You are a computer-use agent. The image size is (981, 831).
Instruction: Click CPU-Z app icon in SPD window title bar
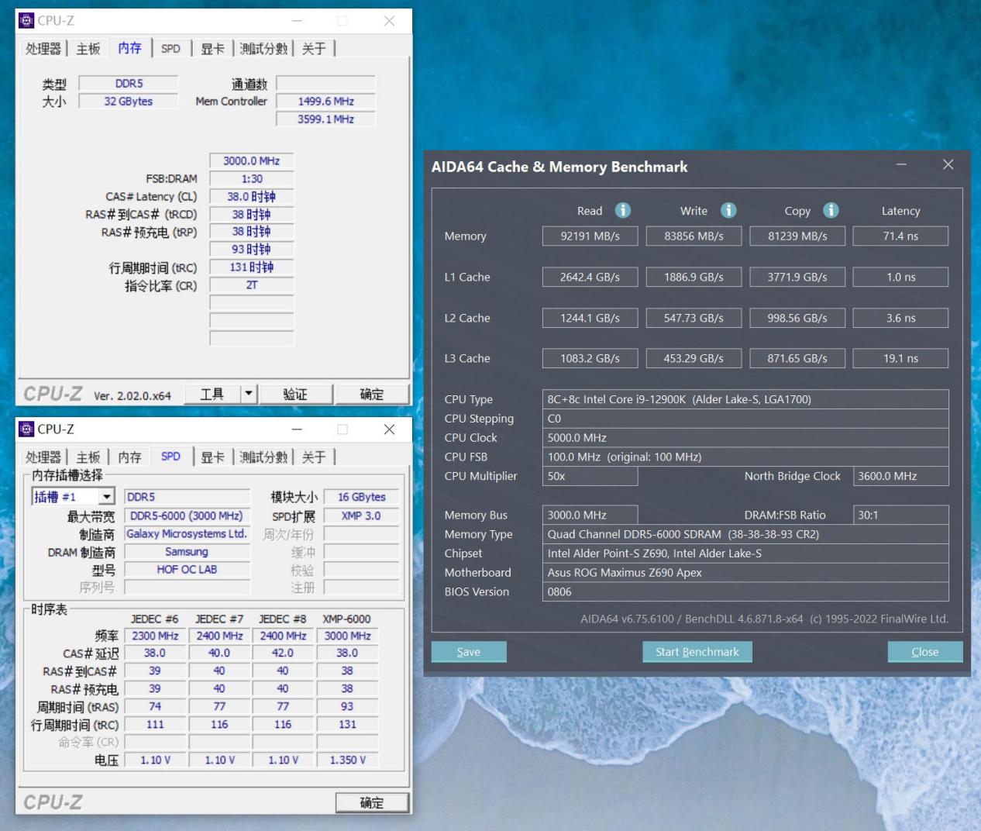pyautogui.click(x=26, y=429)
